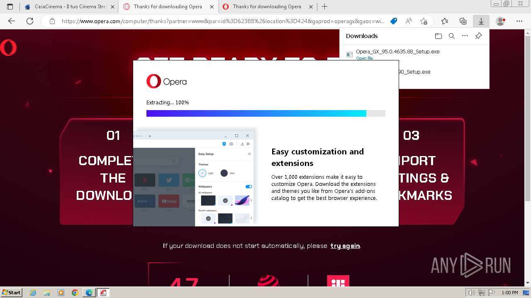The height and width of the screenshot is (298, 531).
Task: Select the second 'Thanks for downloading Opera' tab
Action: (168, 7)
